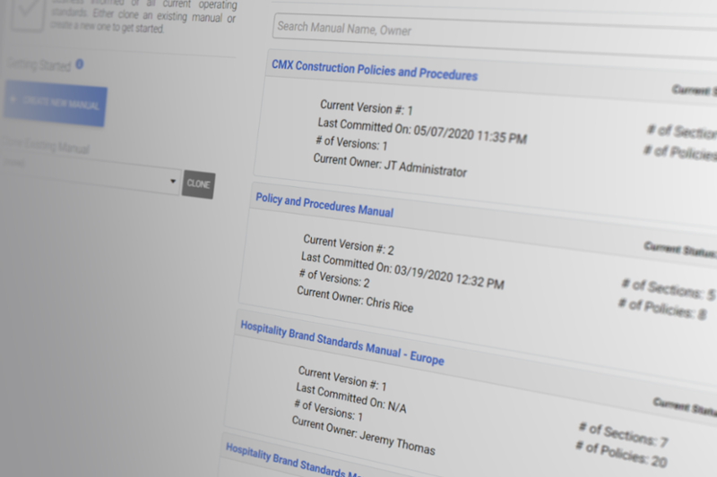
Task: Click Current Owner: Chris Rice text
Action: (x=354, y=300)
